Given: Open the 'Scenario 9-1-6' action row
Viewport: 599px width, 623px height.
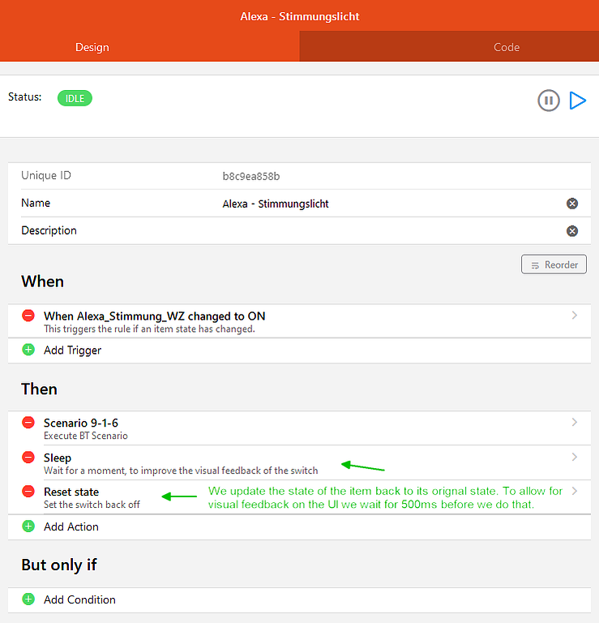Looking at the screenshot, I should [299, 428].
